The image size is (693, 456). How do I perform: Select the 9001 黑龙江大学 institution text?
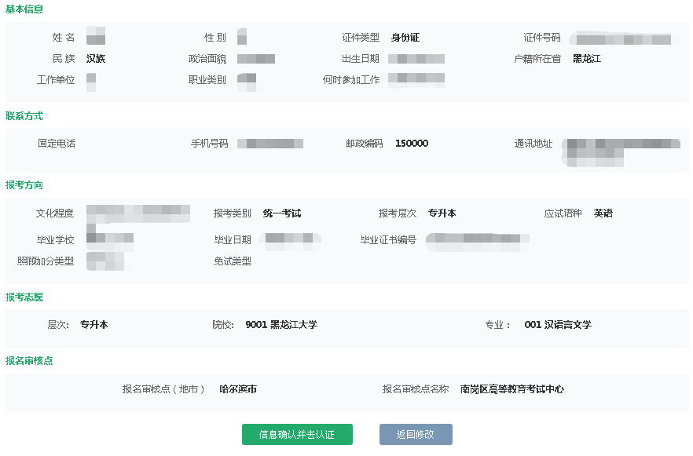click(x=281, y=325)
